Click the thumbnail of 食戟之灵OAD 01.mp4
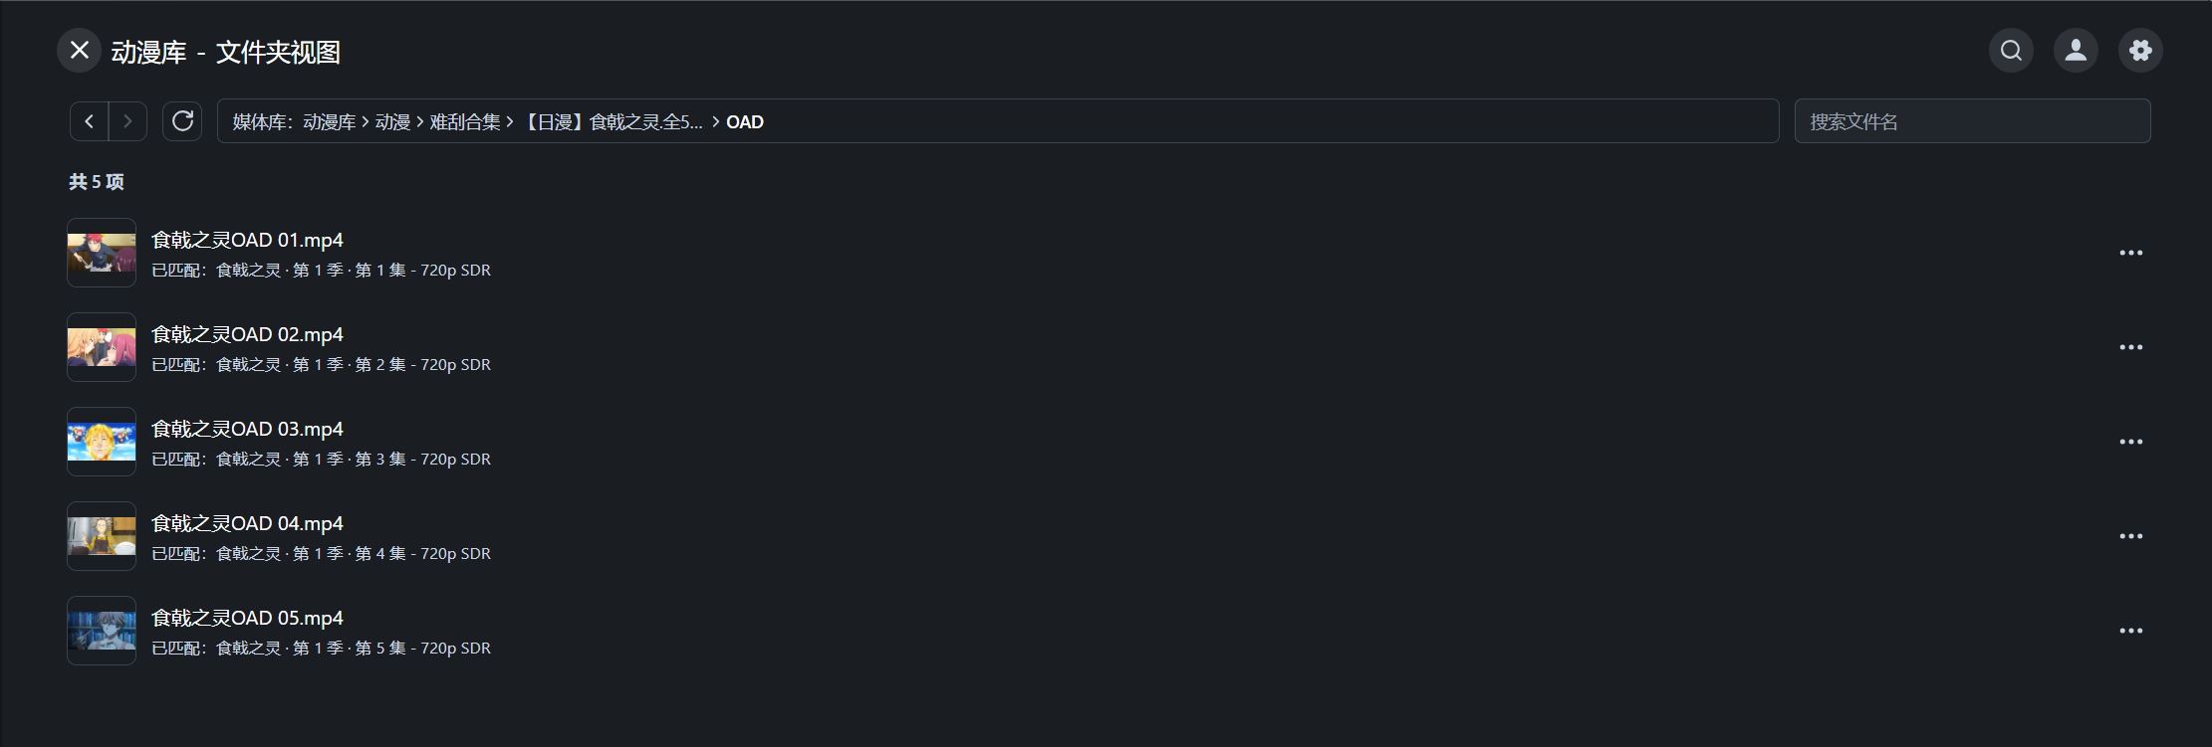Image resolution: width=2212 pixels, height=747 pixels. click(102, 253)
